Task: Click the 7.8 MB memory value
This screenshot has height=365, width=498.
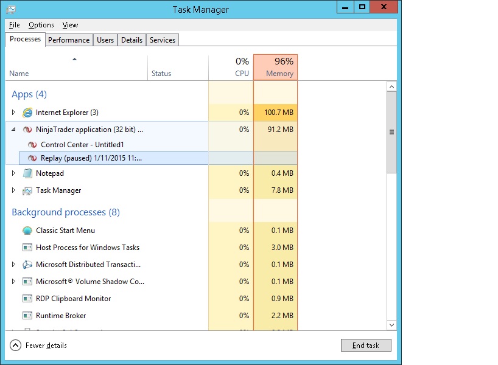Action: [282, 190]
